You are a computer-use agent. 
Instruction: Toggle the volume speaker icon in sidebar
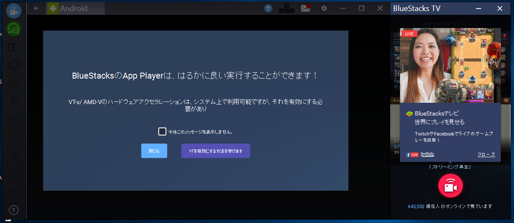[x=14, y=192]
